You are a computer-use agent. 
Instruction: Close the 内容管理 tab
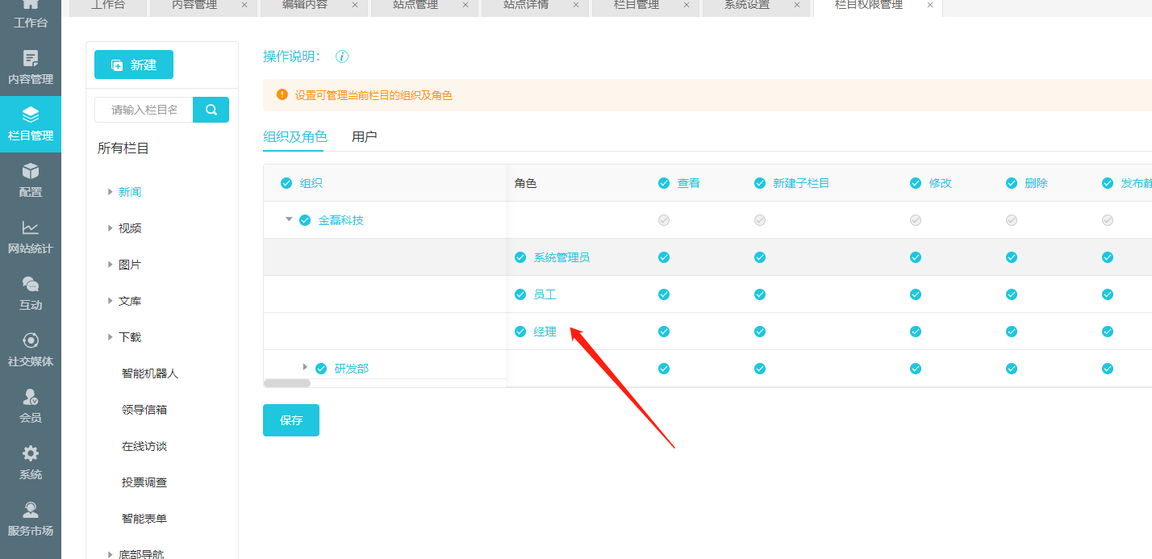(244, 5)
